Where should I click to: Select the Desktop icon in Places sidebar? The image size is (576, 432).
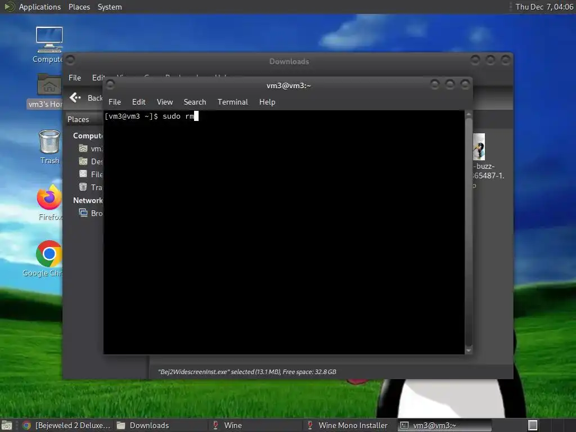[83, 161]
